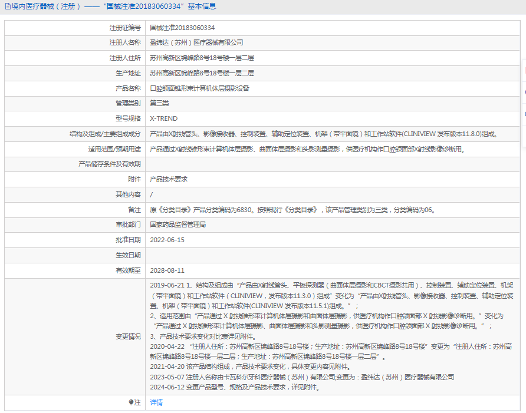Click the lightbulb icon beside 注 label
This screenshot has height=413, width=526.
[x=131, y=402]
